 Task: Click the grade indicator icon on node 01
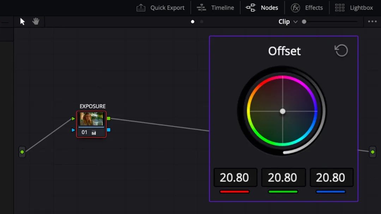coord(94,132)
